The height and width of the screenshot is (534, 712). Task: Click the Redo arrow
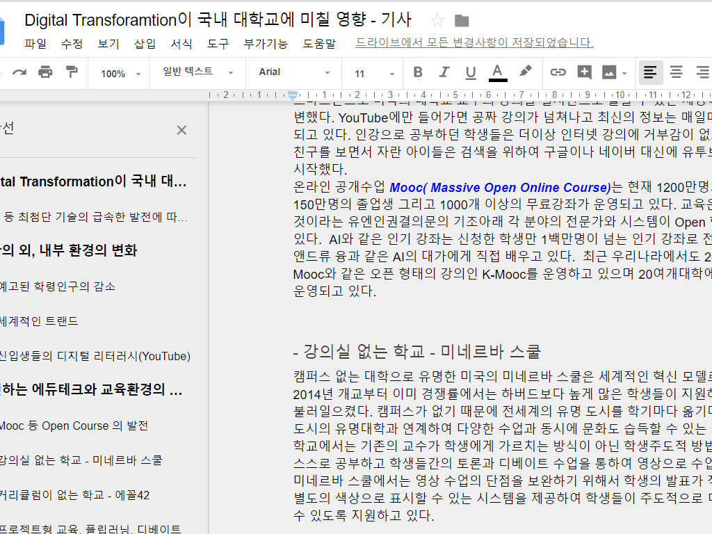[x=19, y=72]
